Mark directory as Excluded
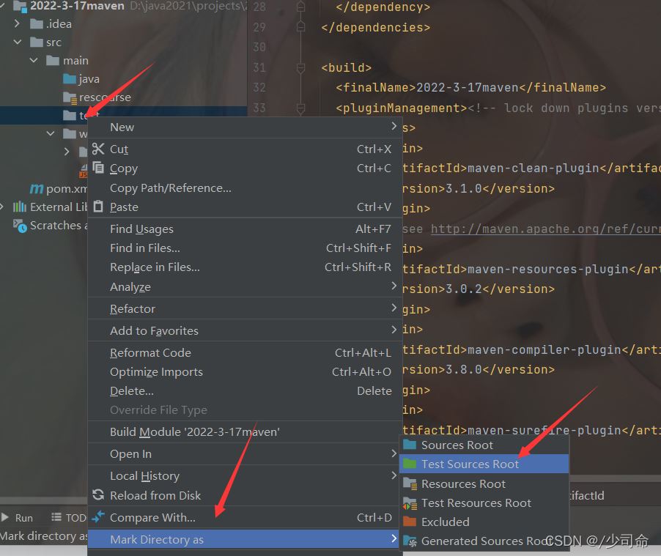This screenshot has width=661, height=556. tap(484, 522)
